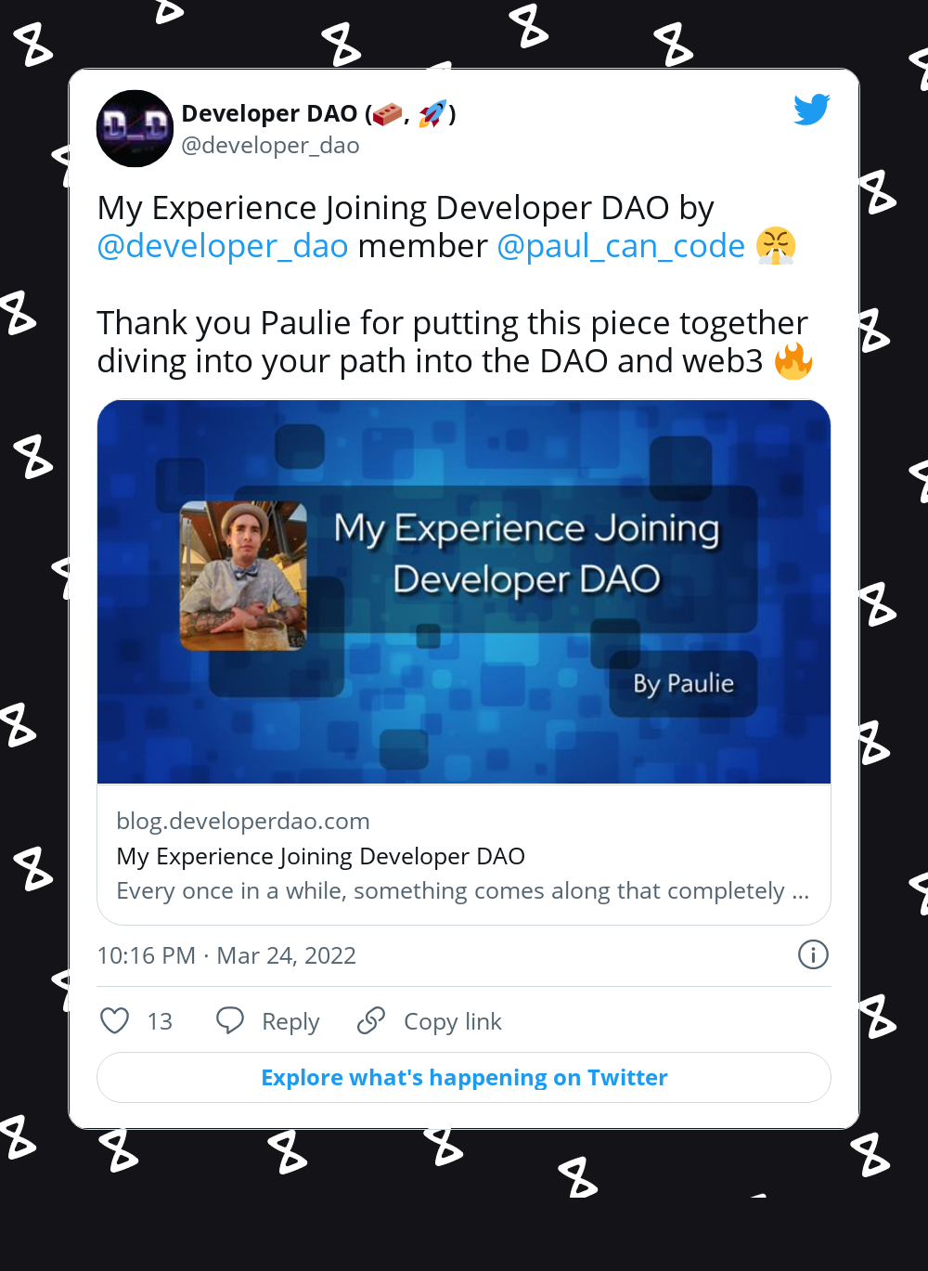Click the @developer_dao handle under the name
Screen dimensions: 928x1271
point(271,145)
